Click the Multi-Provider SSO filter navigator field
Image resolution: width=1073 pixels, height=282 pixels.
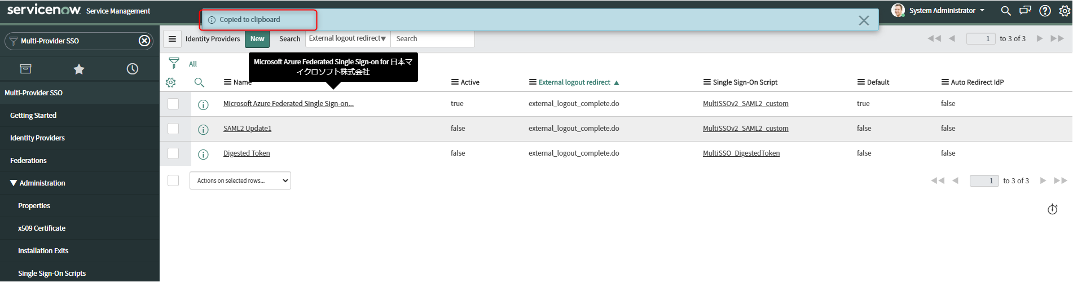pos(79,41)
